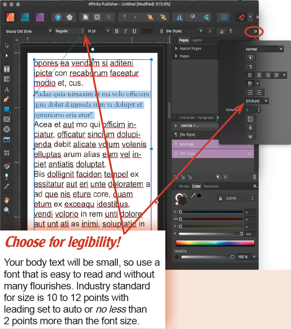Toggle Bold formatting

[117, 31]
